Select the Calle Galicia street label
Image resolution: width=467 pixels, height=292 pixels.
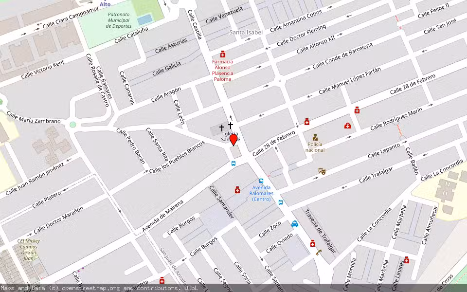click(166, 69)
